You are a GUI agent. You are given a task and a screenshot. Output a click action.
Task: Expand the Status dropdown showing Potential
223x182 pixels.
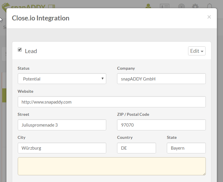point(62,79)
